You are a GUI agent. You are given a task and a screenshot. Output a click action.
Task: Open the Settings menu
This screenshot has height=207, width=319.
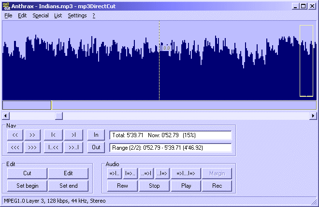[x=77, y=15]
